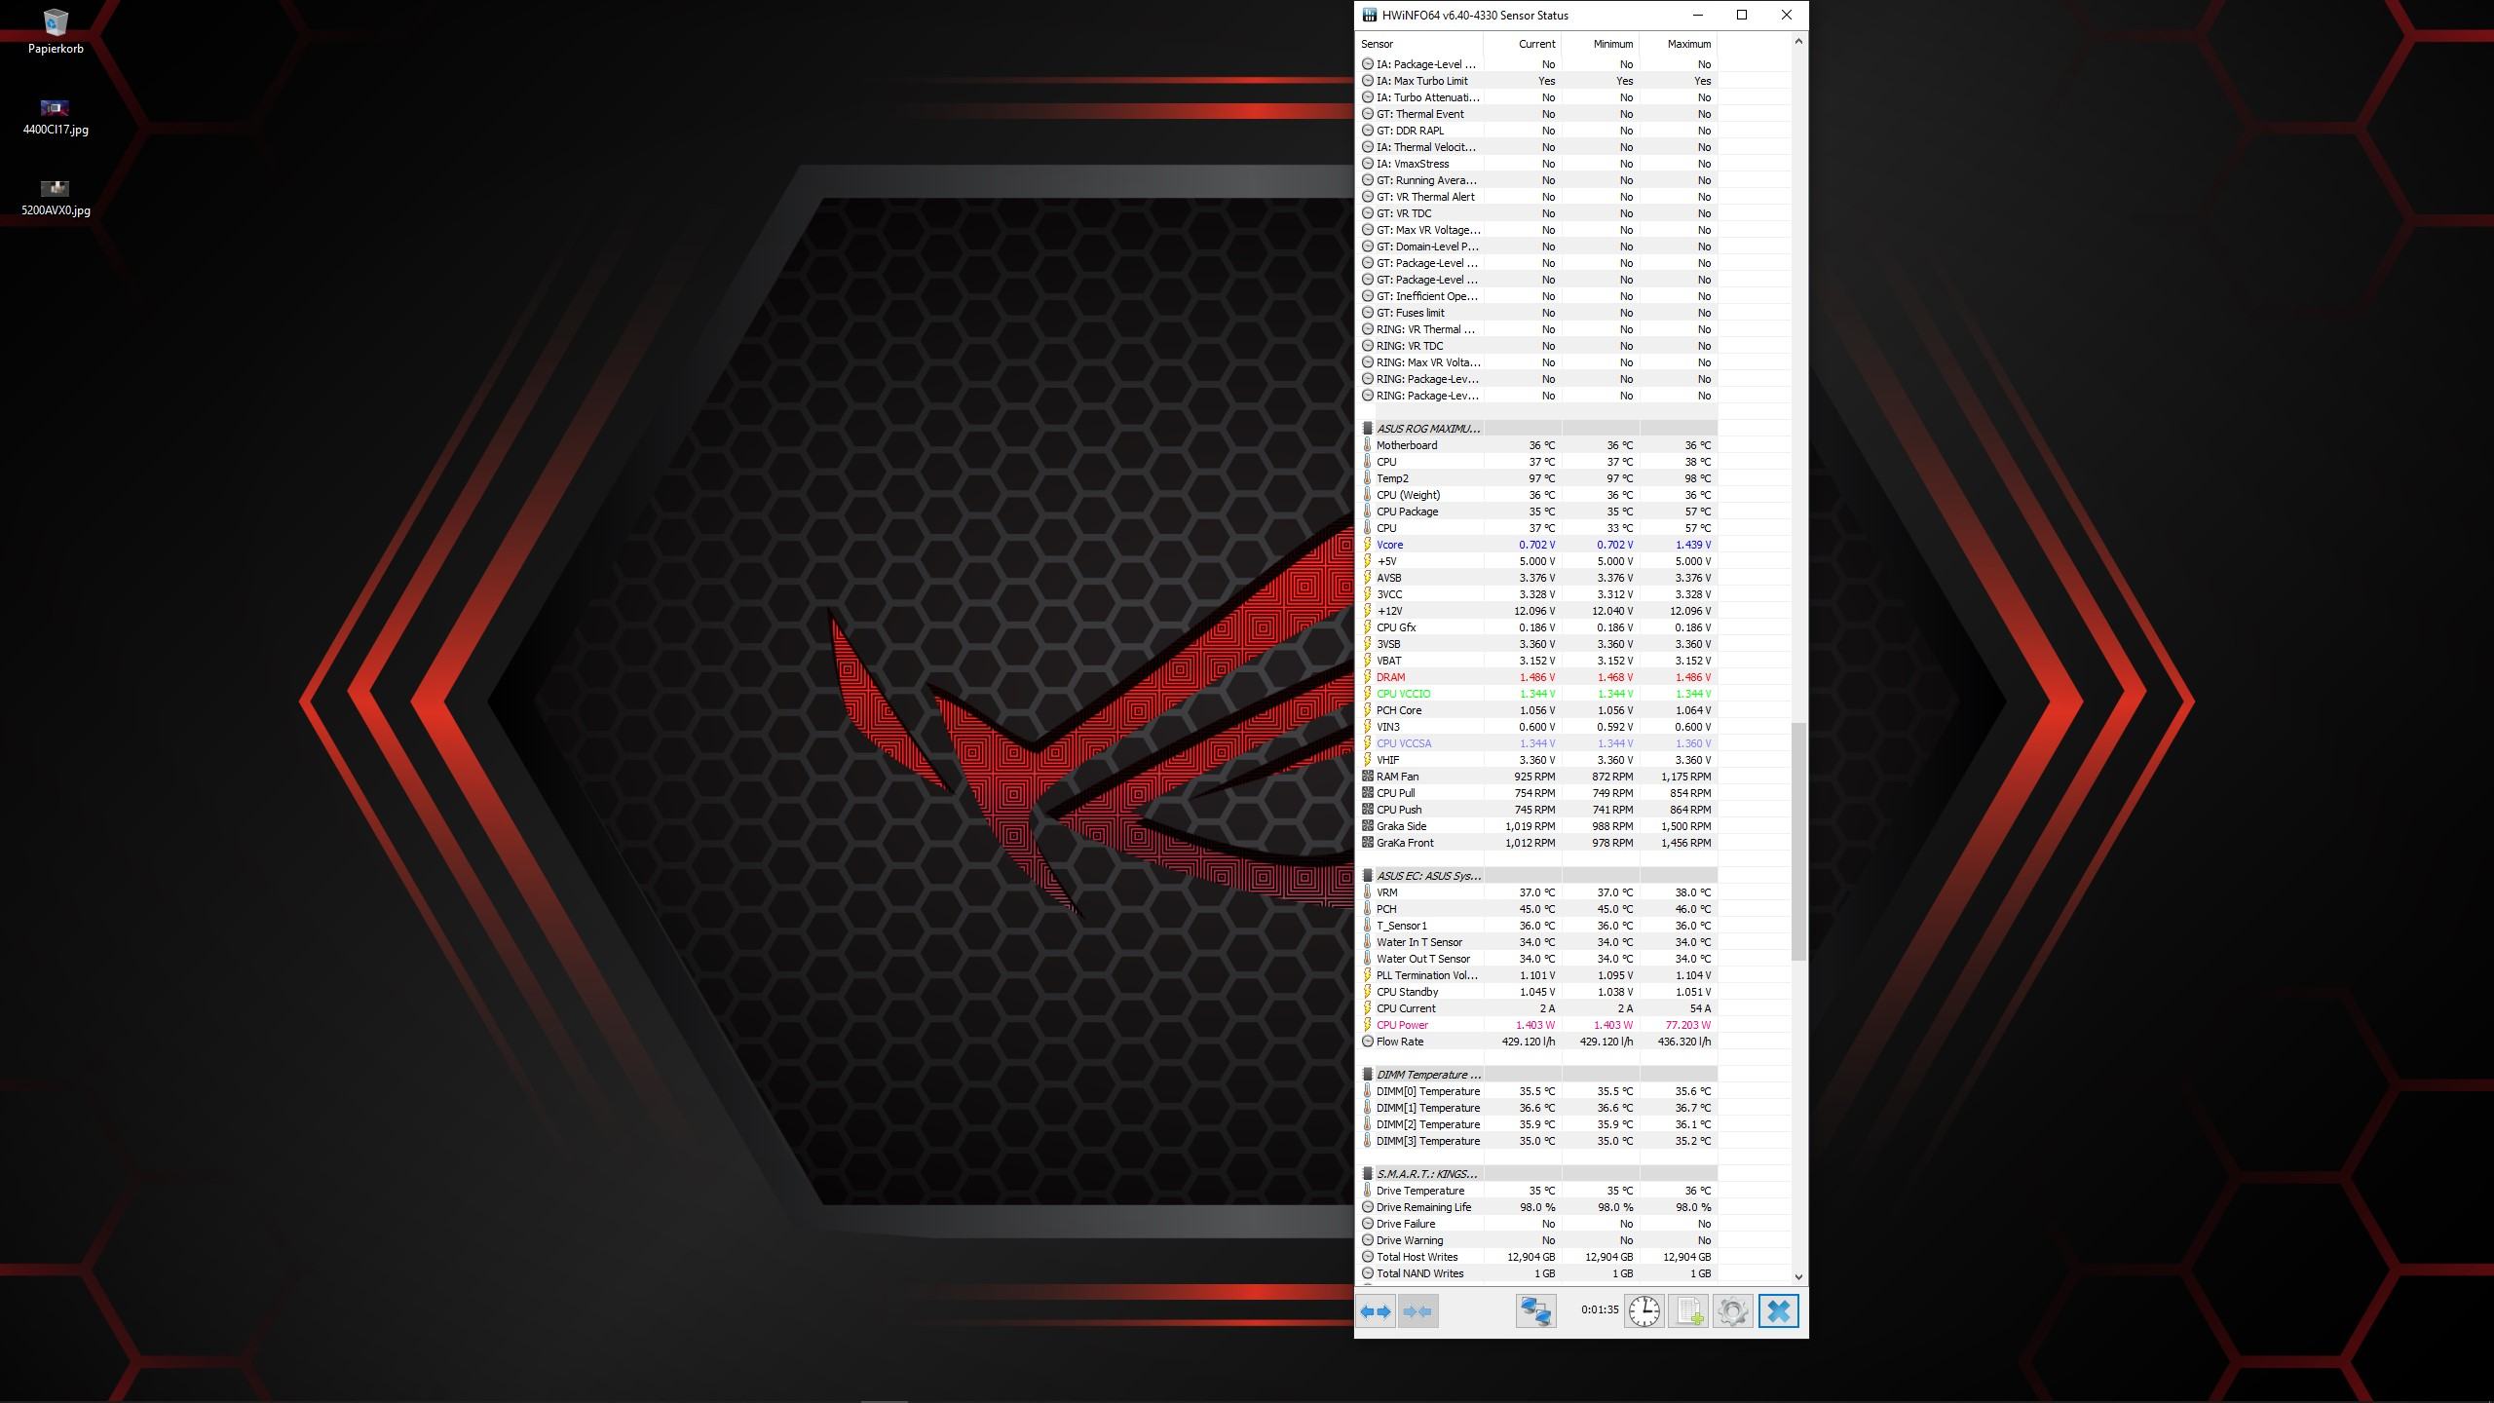The height and width of the screenshot is (1403, 2494).
Task: Click the fan icon beside Graka Side
Action: point(1368,826)
